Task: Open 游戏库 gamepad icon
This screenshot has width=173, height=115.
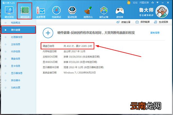Action: tap(119, 11)
